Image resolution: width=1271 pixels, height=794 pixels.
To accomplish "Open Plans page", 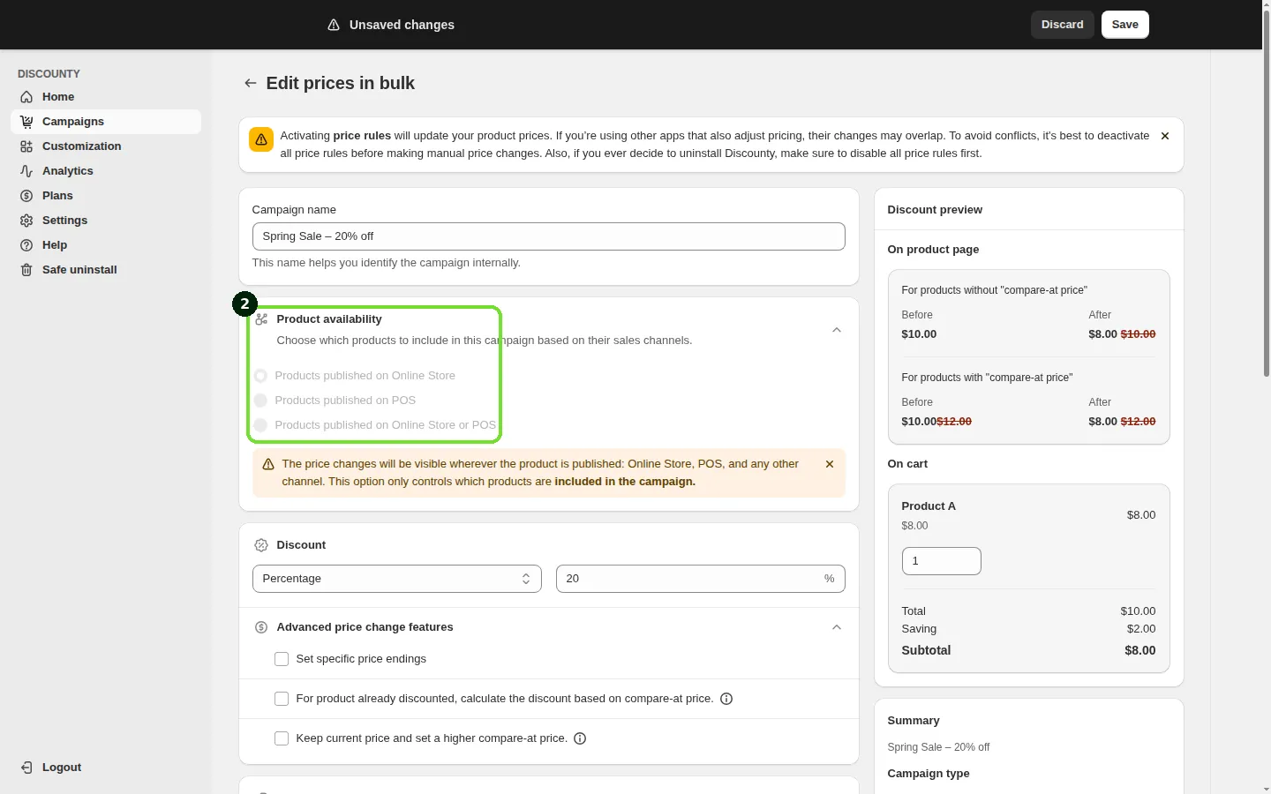I will pyautogui.click(x=106, y=196).
